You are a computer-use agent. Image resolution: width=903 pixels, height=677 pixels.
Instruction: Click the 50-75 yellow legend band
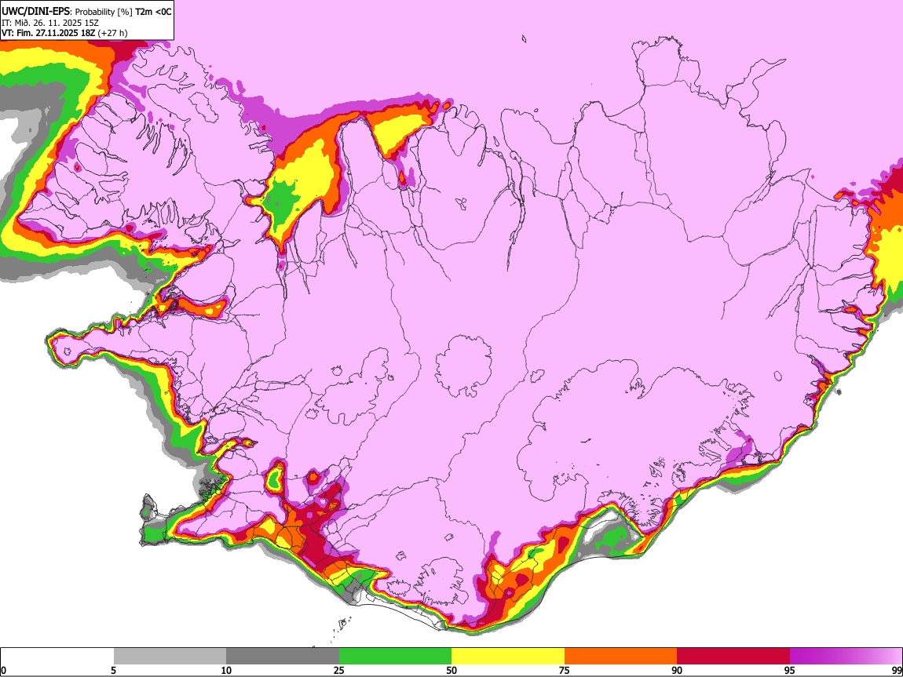pyautogui.click(x=508, y=657)
